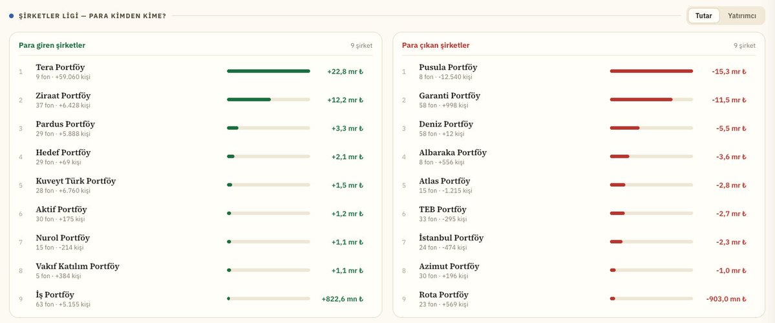
Task: Click the TEB Portföy name
Action: [x=442, y=209]
